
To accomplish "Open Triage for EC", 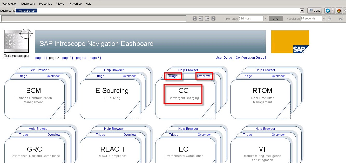I will 174,135.
